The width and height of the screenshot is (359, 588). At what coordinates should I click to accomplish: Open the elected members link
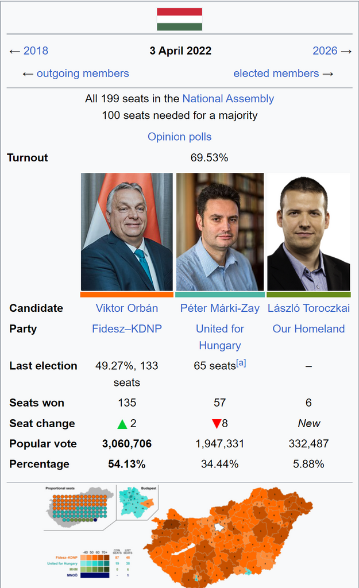[276, 73]
